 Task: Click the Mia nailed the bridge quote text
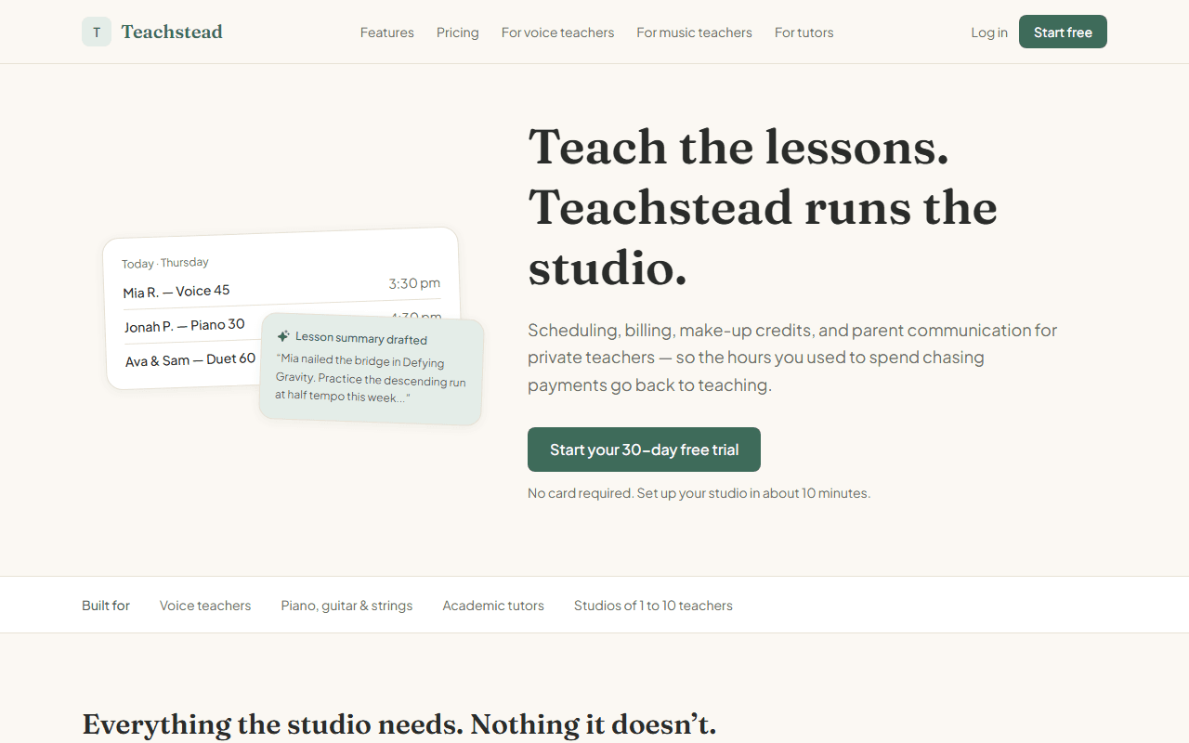371,378
